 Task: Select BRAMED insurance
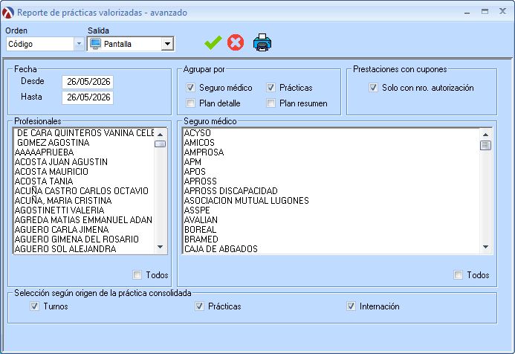[x=331, y=239]
